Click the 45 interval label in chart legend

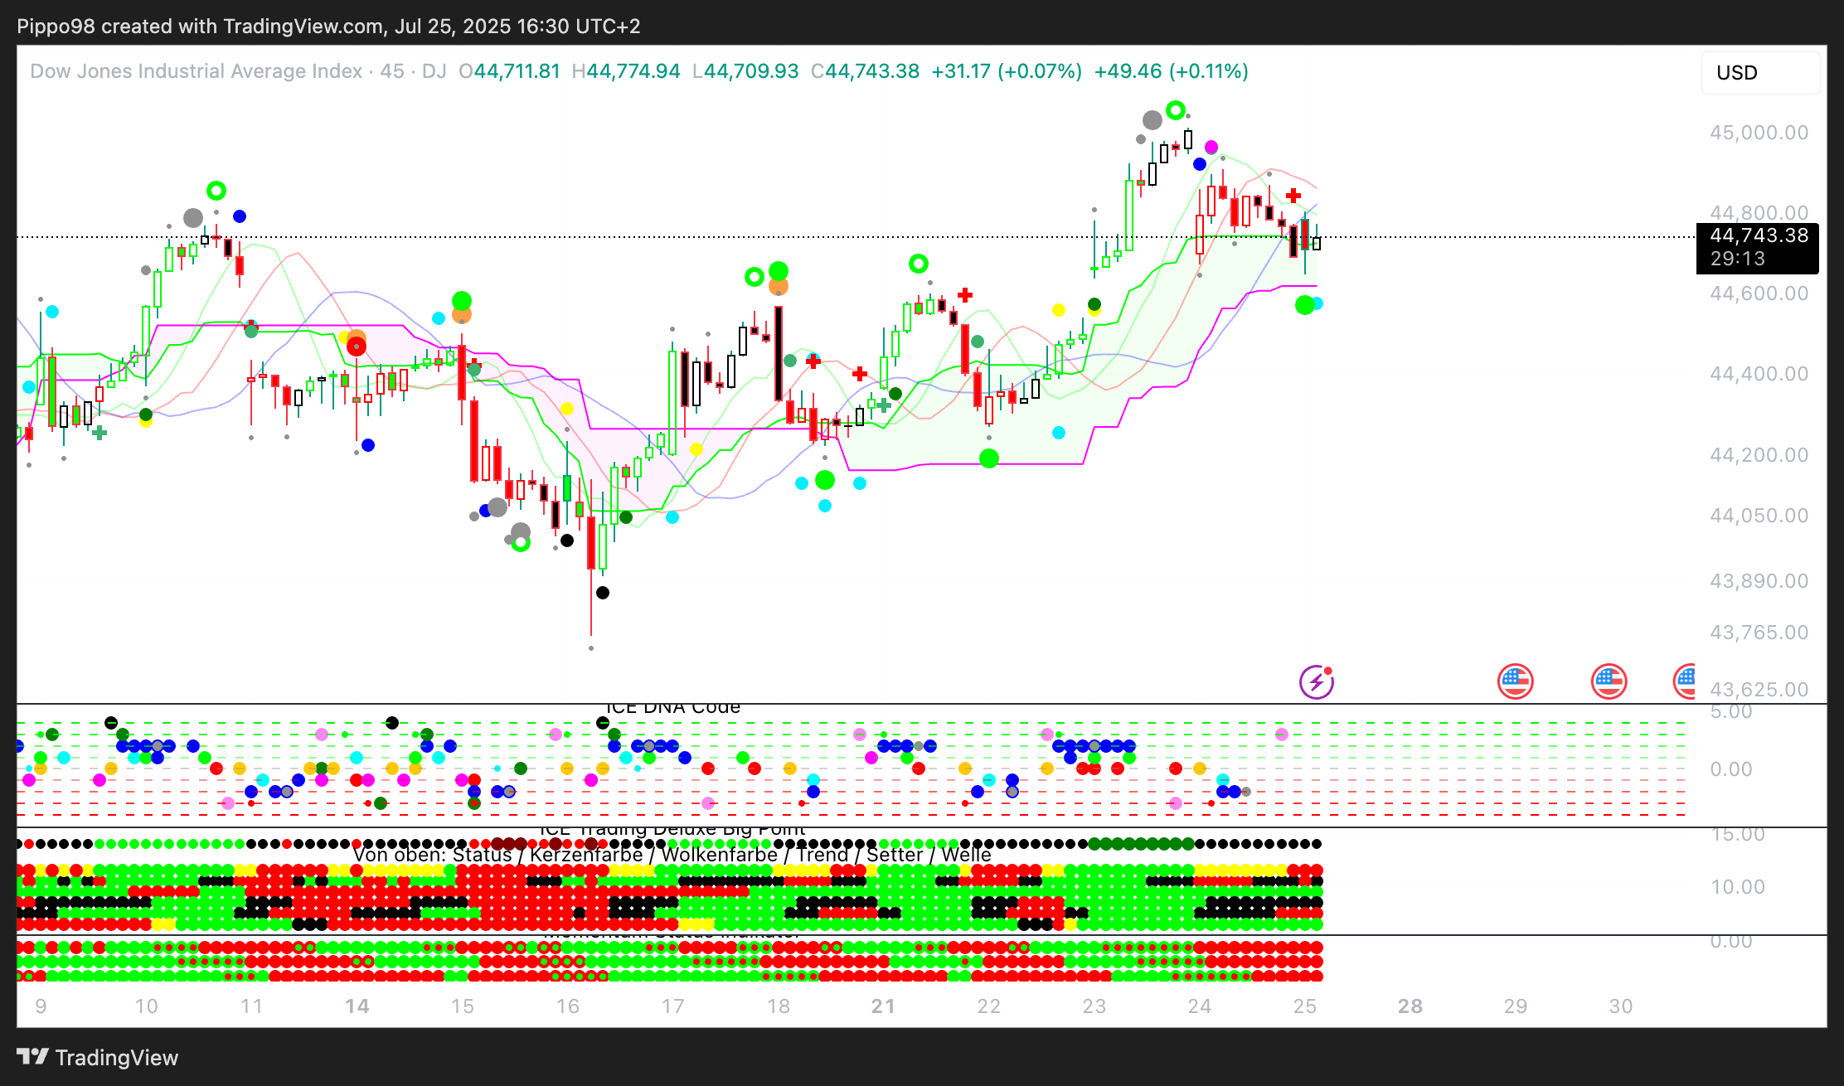(391, 71)
